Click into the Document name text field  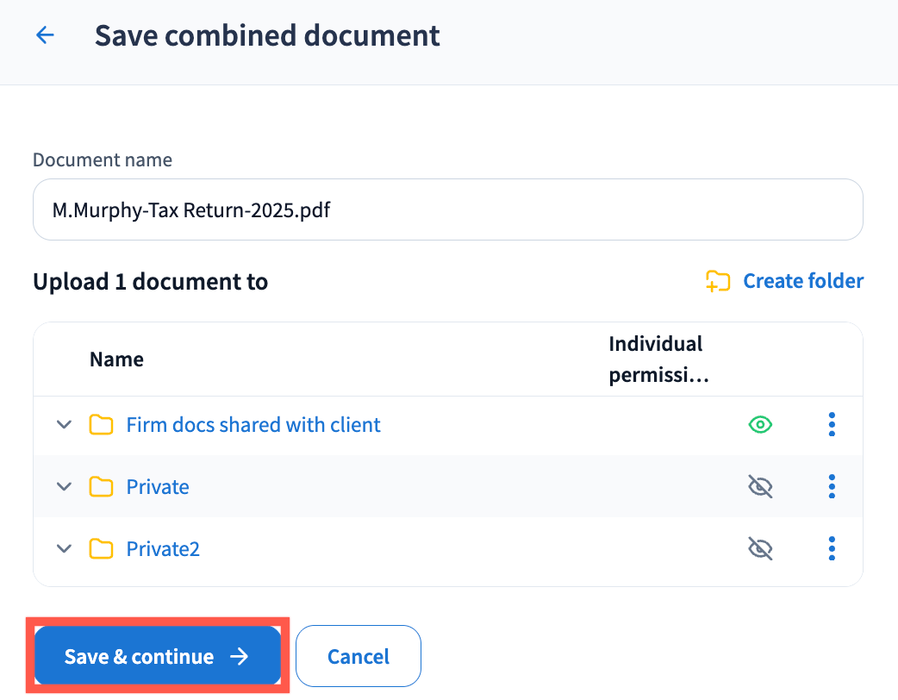447,210
